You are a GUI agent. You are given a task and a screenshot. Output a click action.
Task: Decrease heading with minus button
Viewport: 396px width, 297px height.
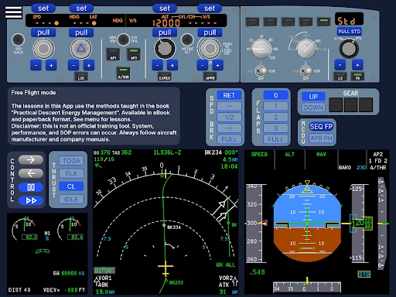(73, 65)
